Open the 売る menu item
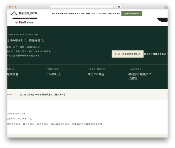 click(x=63, y=14)
